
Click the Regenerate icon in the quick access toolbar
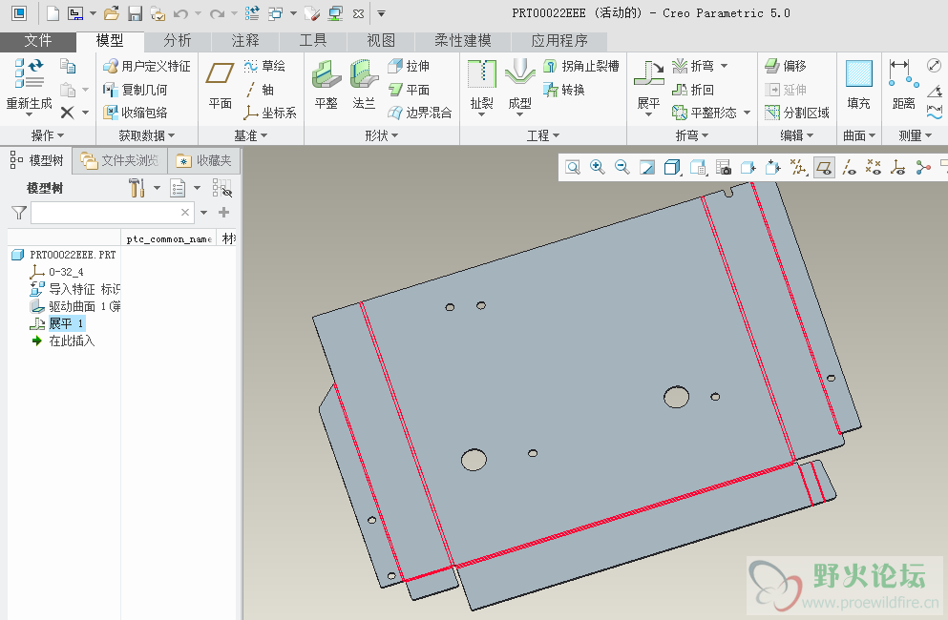252,12
